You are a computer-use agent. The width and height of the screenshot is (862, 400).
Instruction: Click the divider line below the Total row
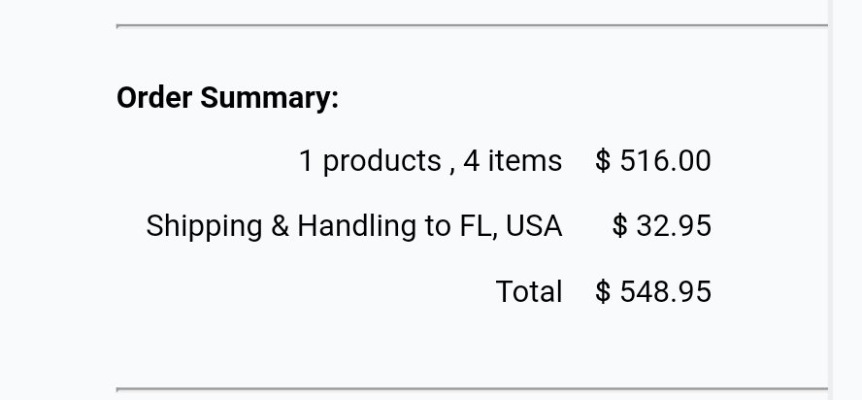point(472,389)
